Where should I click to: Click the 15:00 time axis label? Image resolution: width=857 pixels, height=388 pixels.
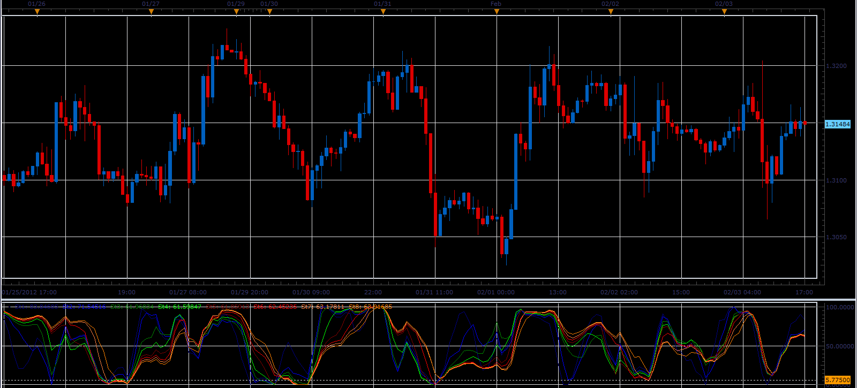click(681, 292)
